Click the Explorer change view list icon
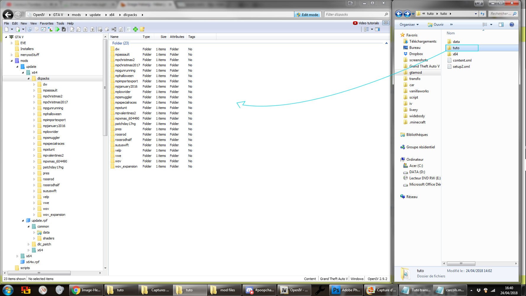Image resolution: width=526 pixels, height=296 pixels. tap(485, 25)
